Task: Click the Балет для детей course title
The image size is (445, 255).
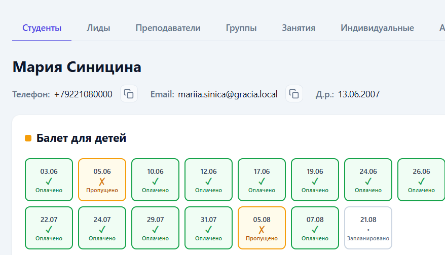Action: click(x=81, y=138)
